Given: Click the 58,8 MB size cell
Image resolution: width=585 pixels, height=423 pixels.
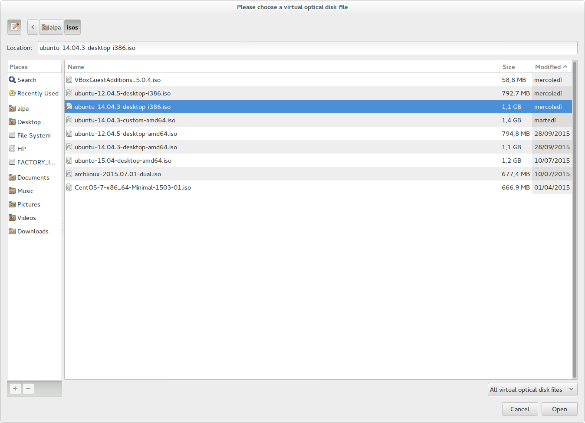Looking at the screenshot, I should point(514,80).
